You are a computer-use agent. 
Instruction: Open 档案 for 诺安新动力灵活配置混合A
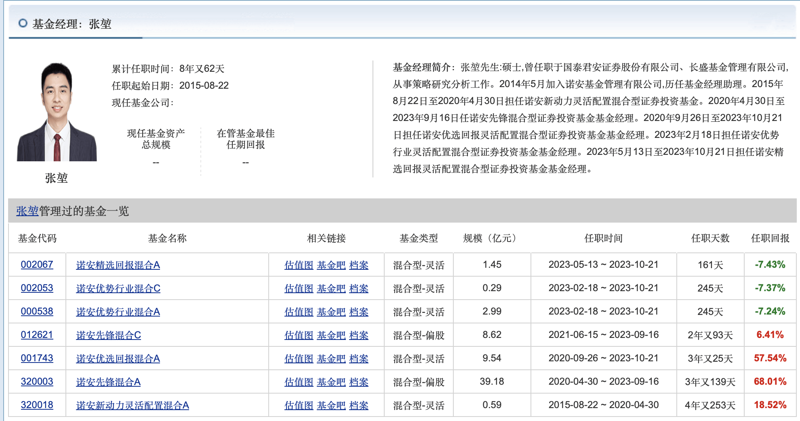click(x=359, y=405)
